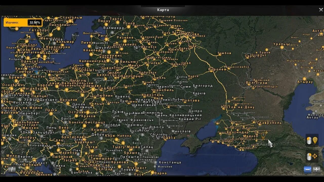Zoom out with the blue minus button
The width and height of the screenshot is (324, 182).
[x=308, y=170]
